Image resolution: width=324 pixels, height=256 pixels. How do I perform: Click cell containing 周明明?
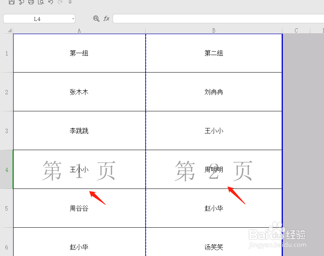coord(214,170)
